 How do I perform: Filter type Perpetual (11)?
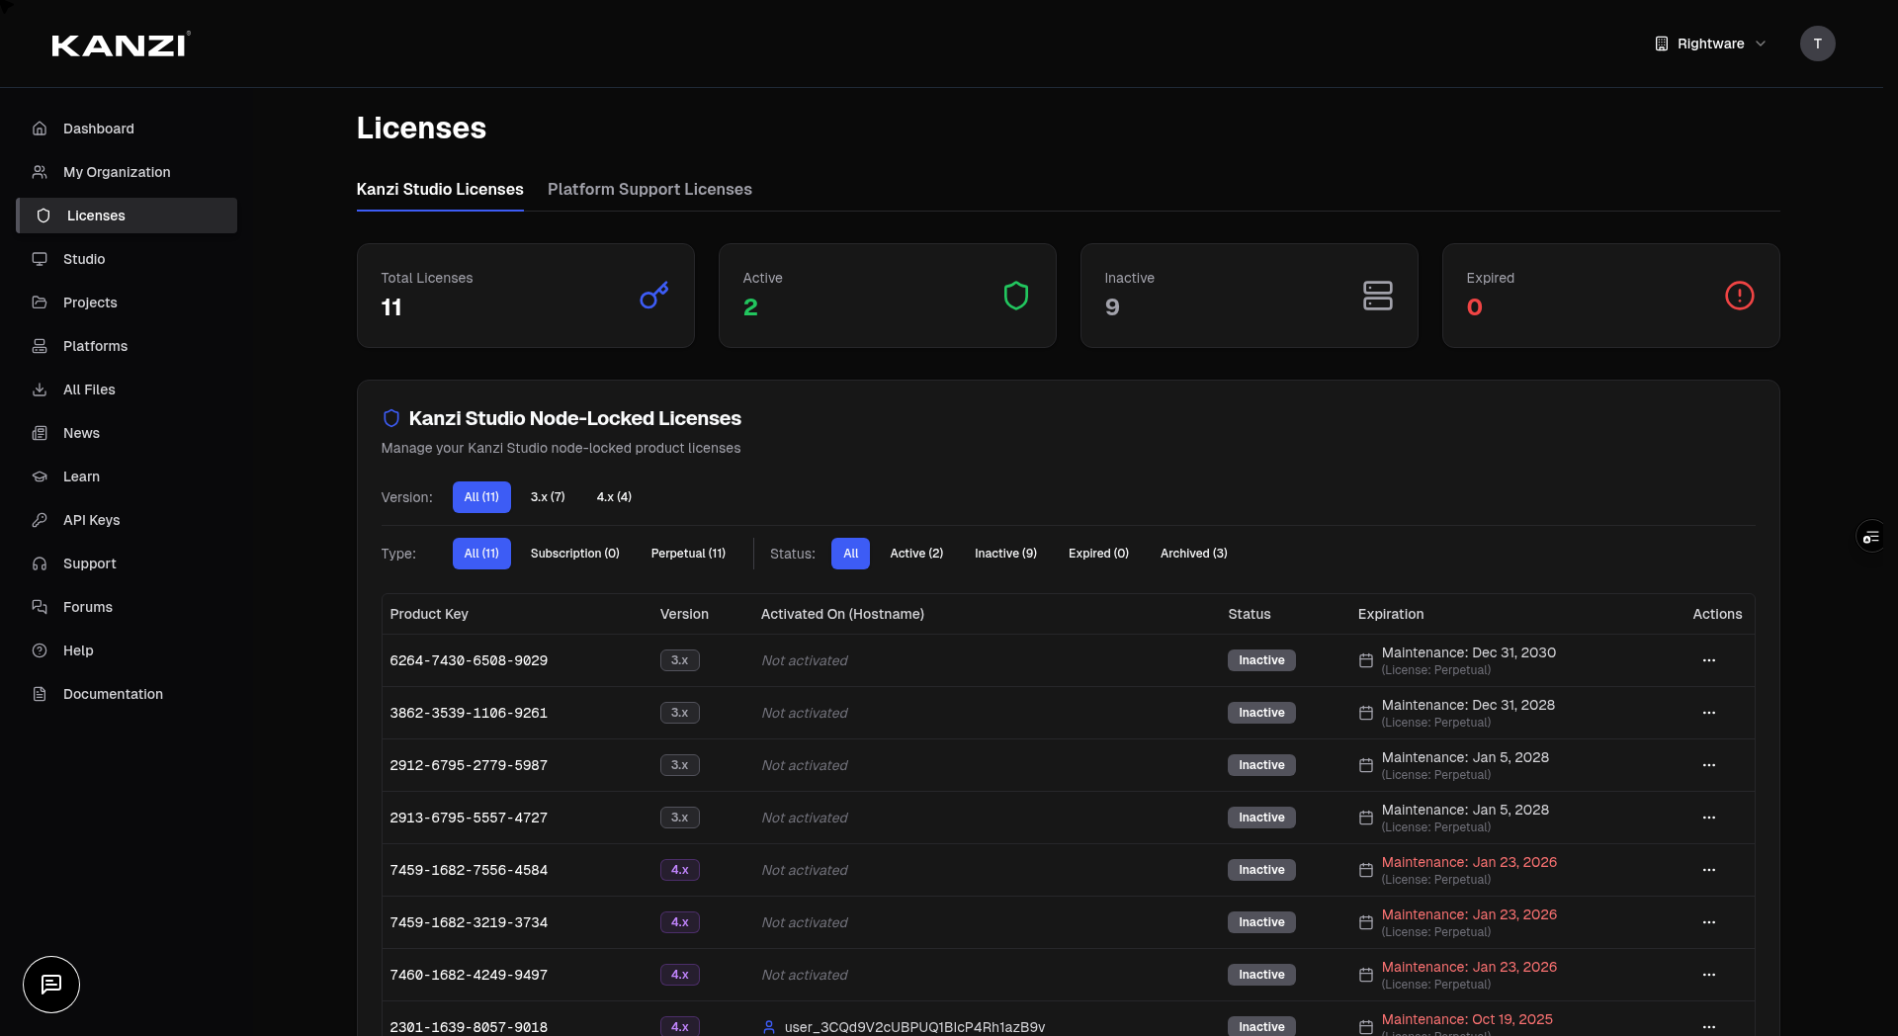pyautogui.click(x=688, y=554)
